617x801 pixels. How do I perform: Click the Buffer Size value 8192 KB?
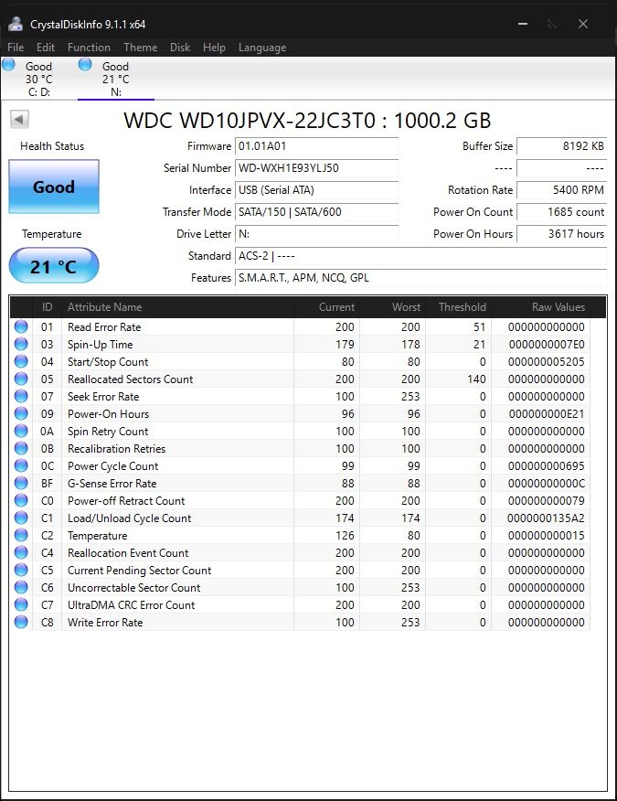(562, 146)
